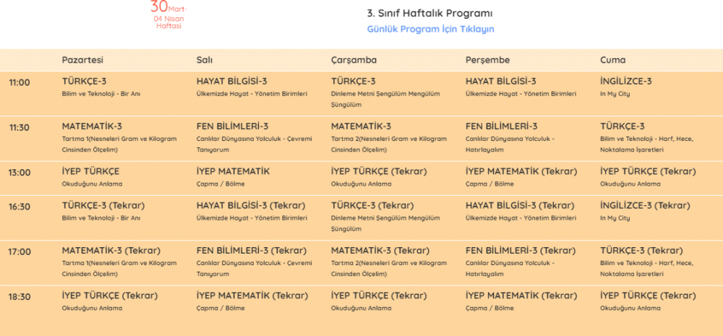Open Thursday 17:00 FEN BİLİMLERİ-3 (Tekrar) lesson
This screenshot has width=723, height=336.
pyautogui.click(x=520, y=251)
